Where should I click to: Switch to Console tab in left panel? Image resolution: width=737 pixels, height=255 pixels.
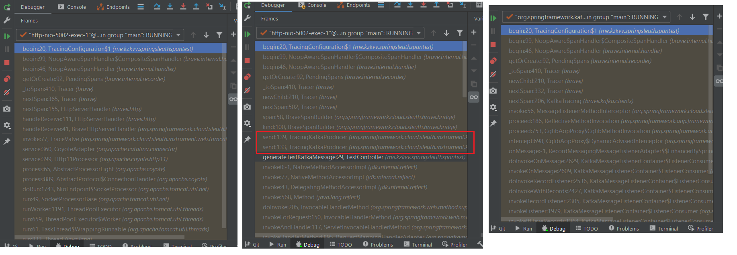[x=72, y=7]
